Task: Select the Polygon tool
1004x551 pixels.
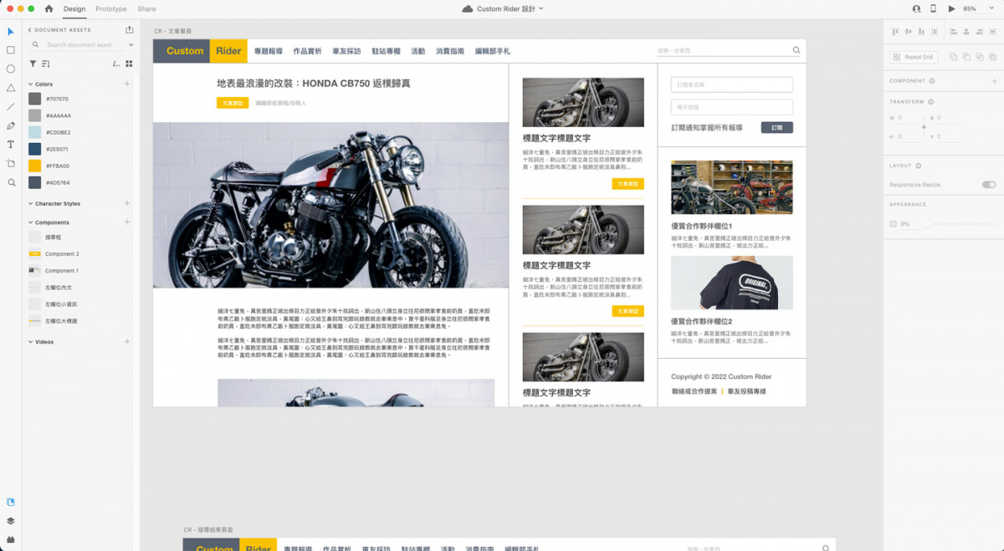Action: coord(11,88)
